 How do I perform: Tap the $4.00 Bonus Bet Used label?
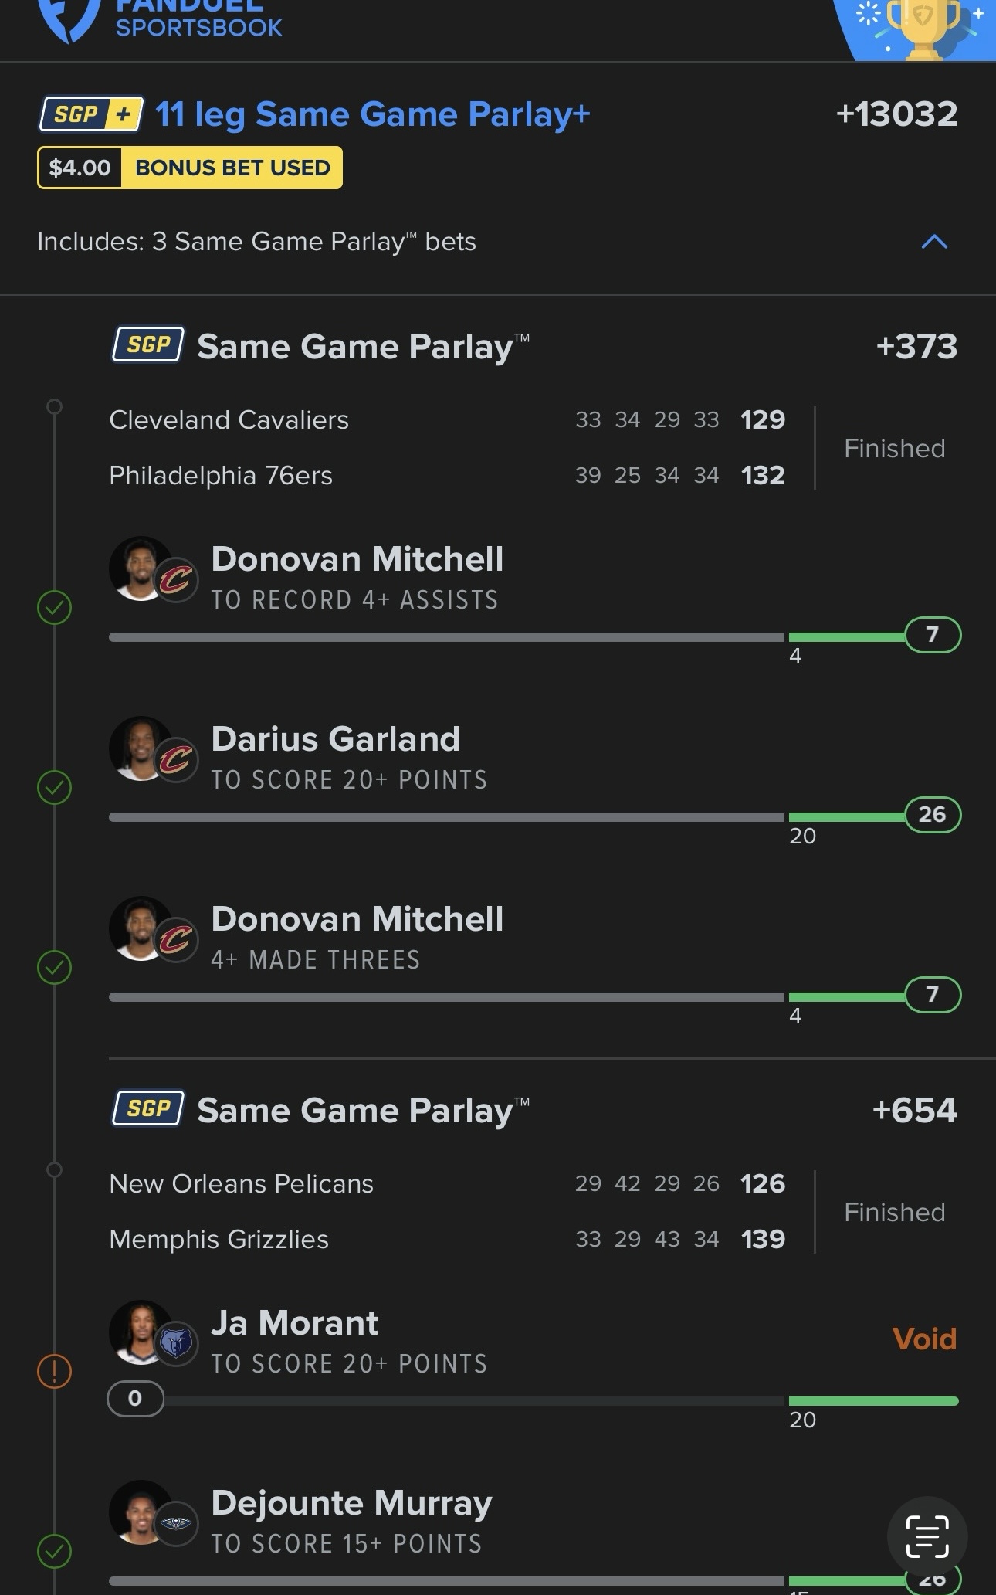[190, 168]
